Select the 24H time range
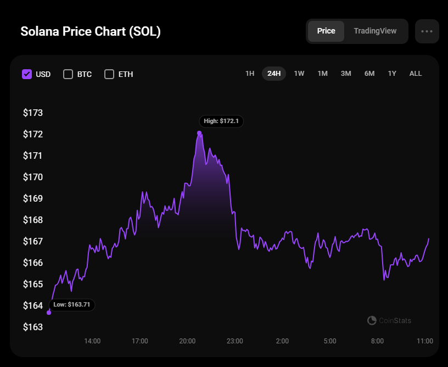The height and width of the screenshot is (367, 448). point(274,74)
